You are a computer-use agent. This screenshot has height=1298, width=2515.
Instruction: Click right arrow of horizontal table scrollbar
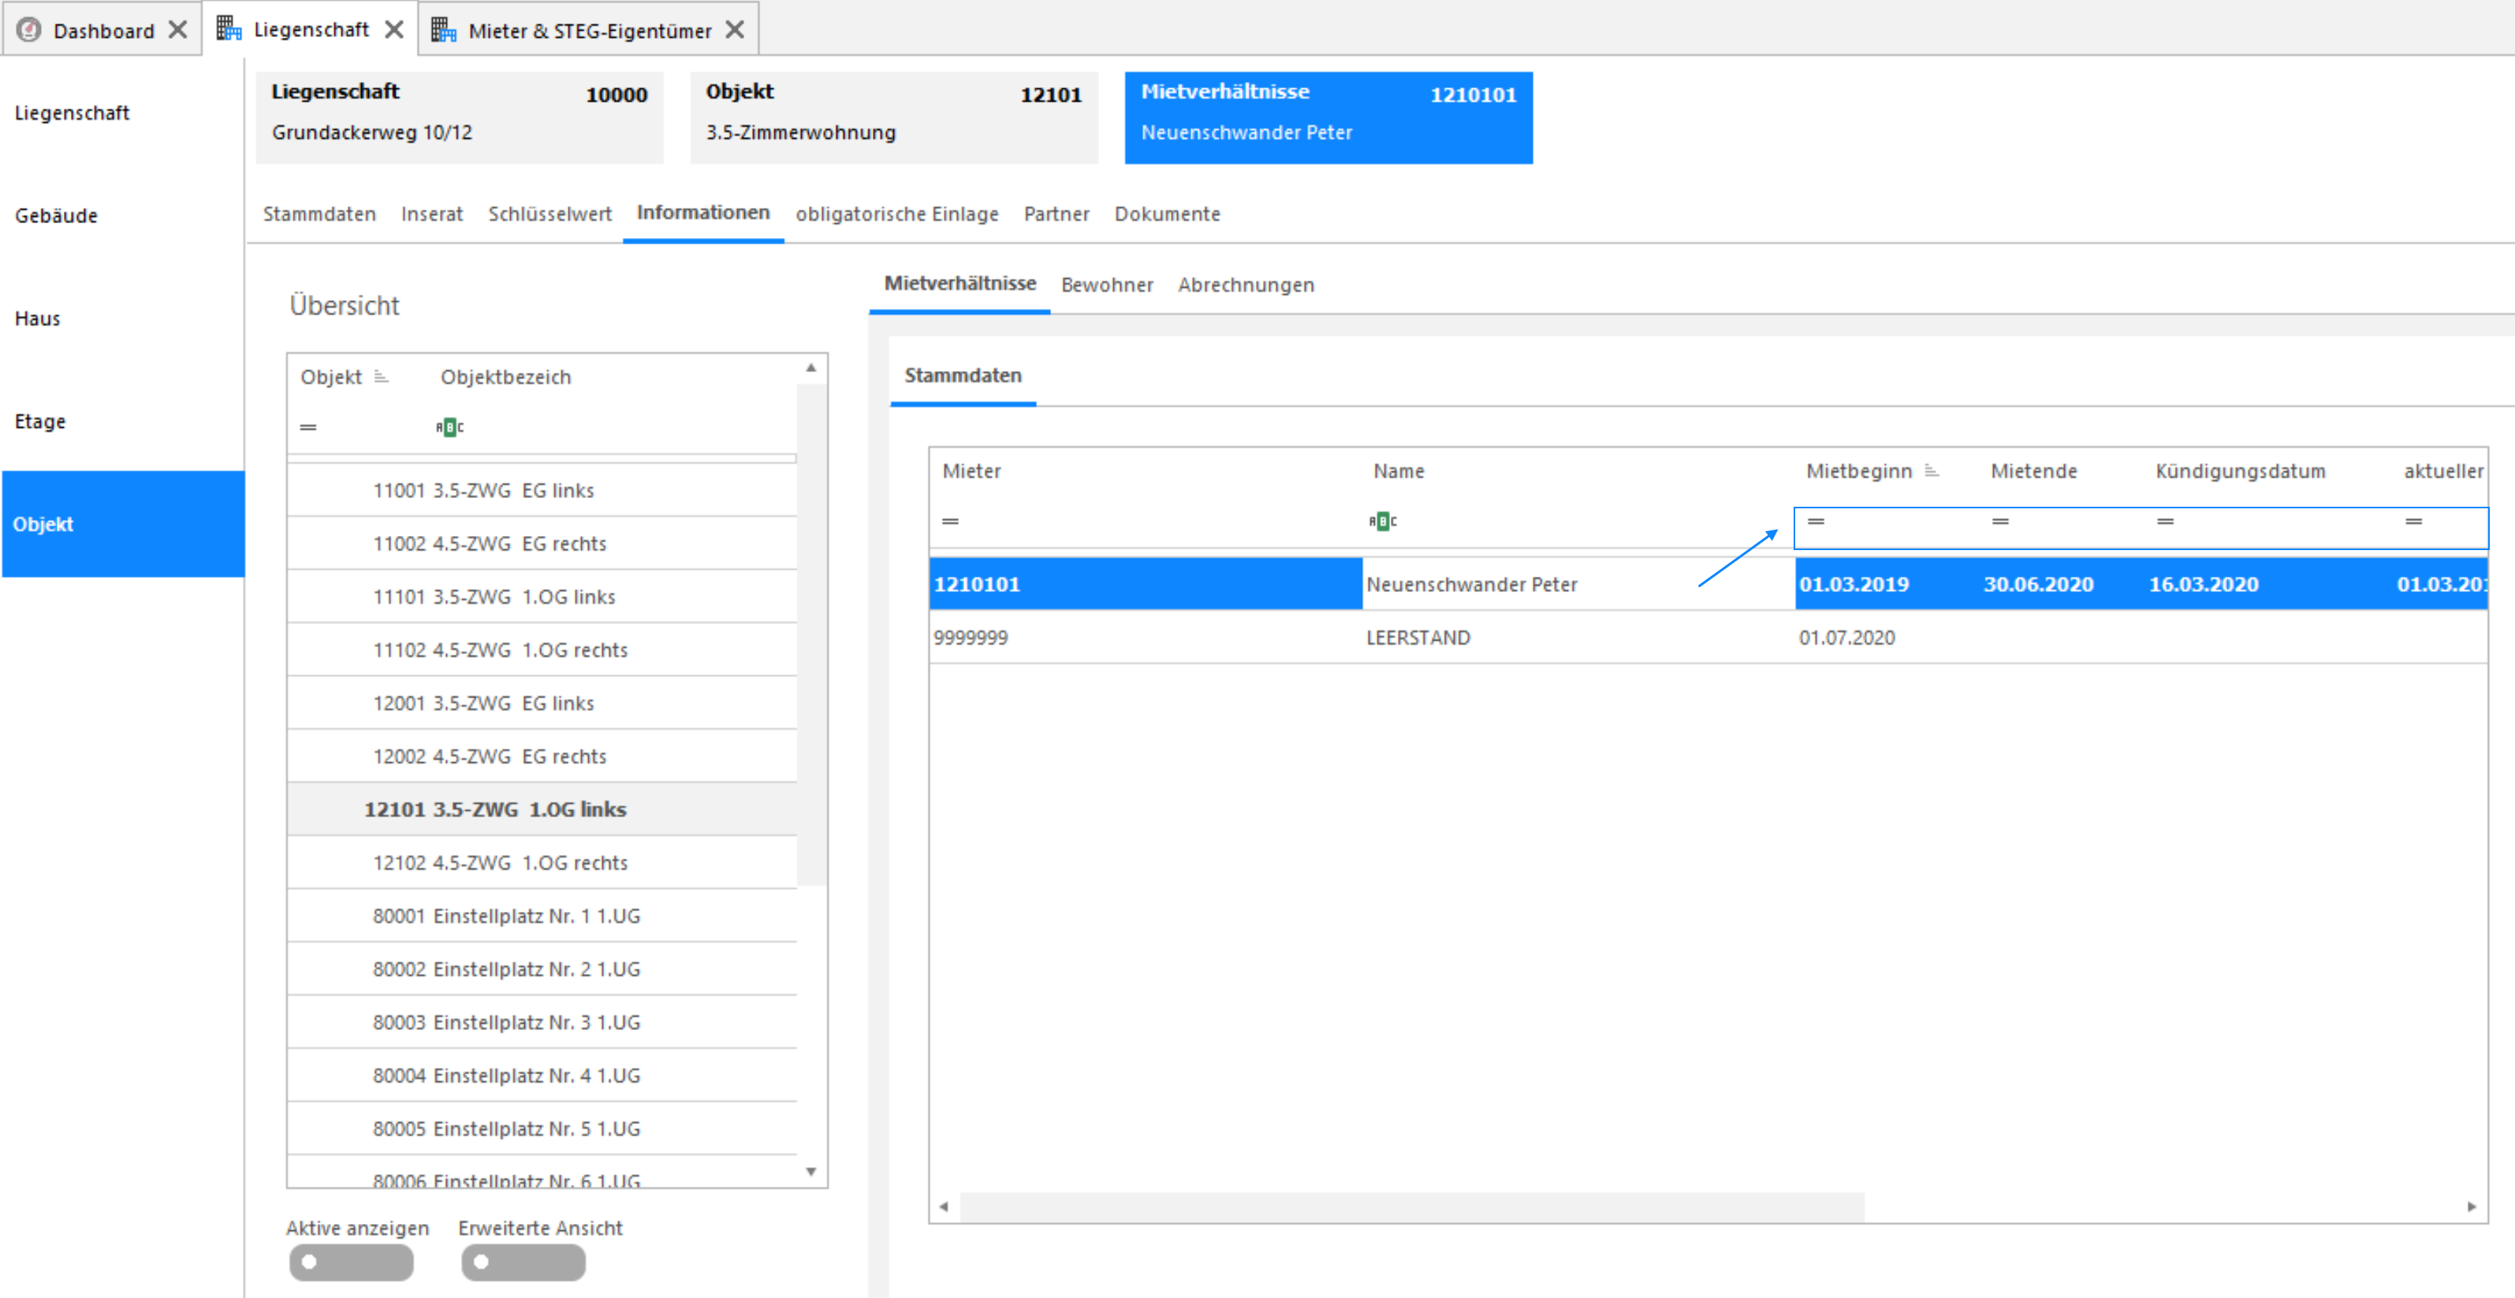point(2471,1207)
